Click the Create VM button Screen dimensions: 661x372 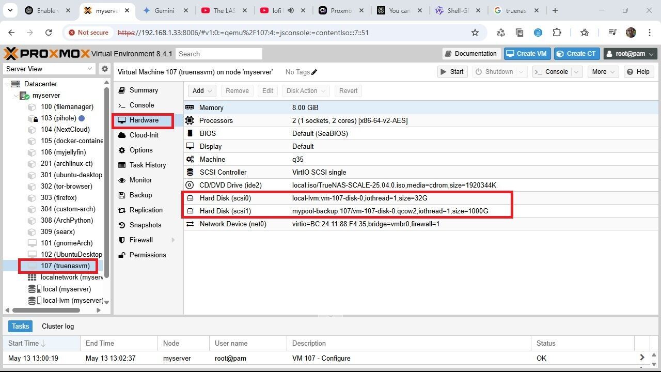(x=527, y=54)
